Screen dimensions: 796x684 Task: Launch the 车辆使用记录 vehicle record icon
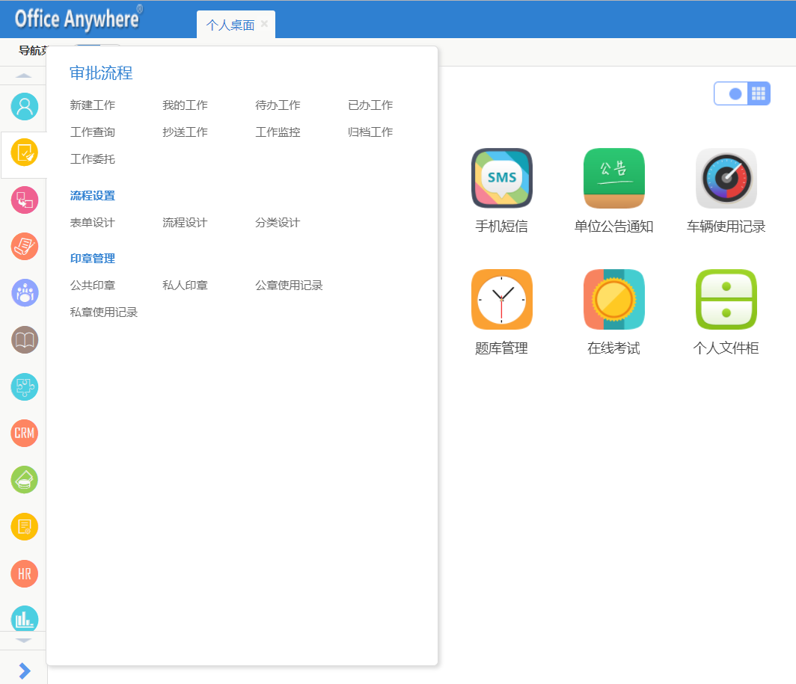726,178
